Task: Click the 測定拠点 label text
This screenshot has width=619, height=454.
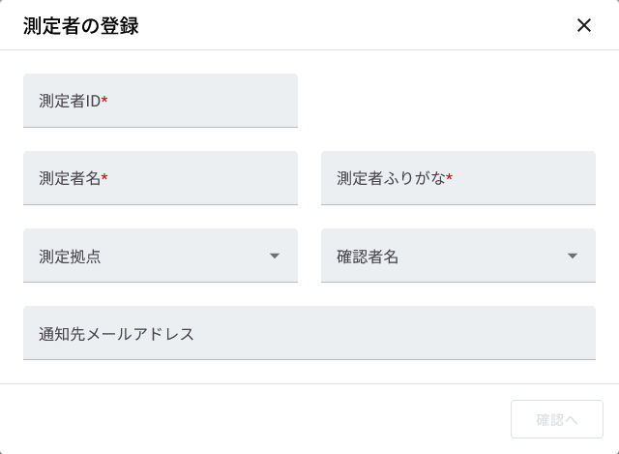Action: 70,257
